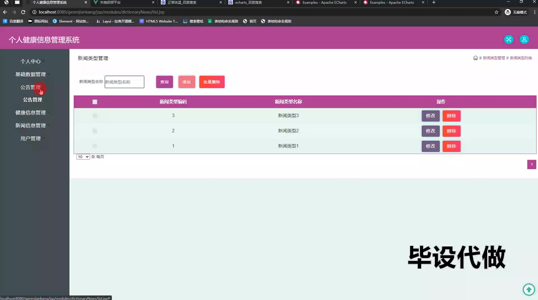Click the home icon in breadcrumb
Image resolution: width=538 pixels, height=300 pixels.
coord(475,58)
